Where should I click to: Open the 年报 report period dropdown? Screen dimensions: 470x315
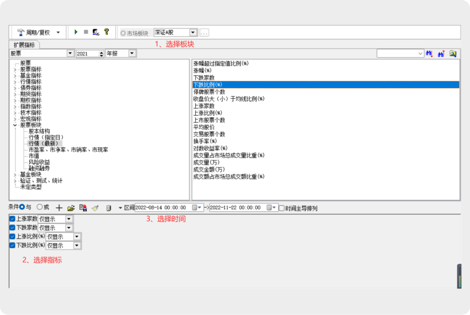[132, 53]
